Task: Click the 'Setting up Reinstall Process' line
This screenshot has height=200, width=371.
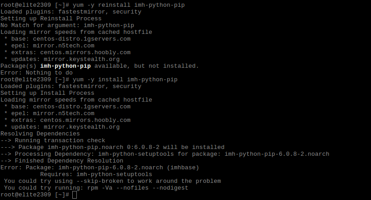Action: (51, 19)
